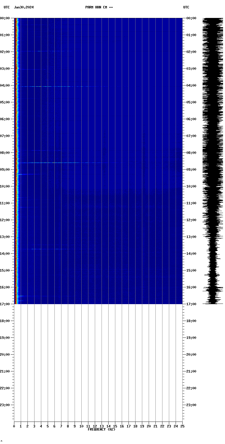Click the UTC label in the top-right corner
Viewport: 225px width, 444px height.
(x=186, y=7)
